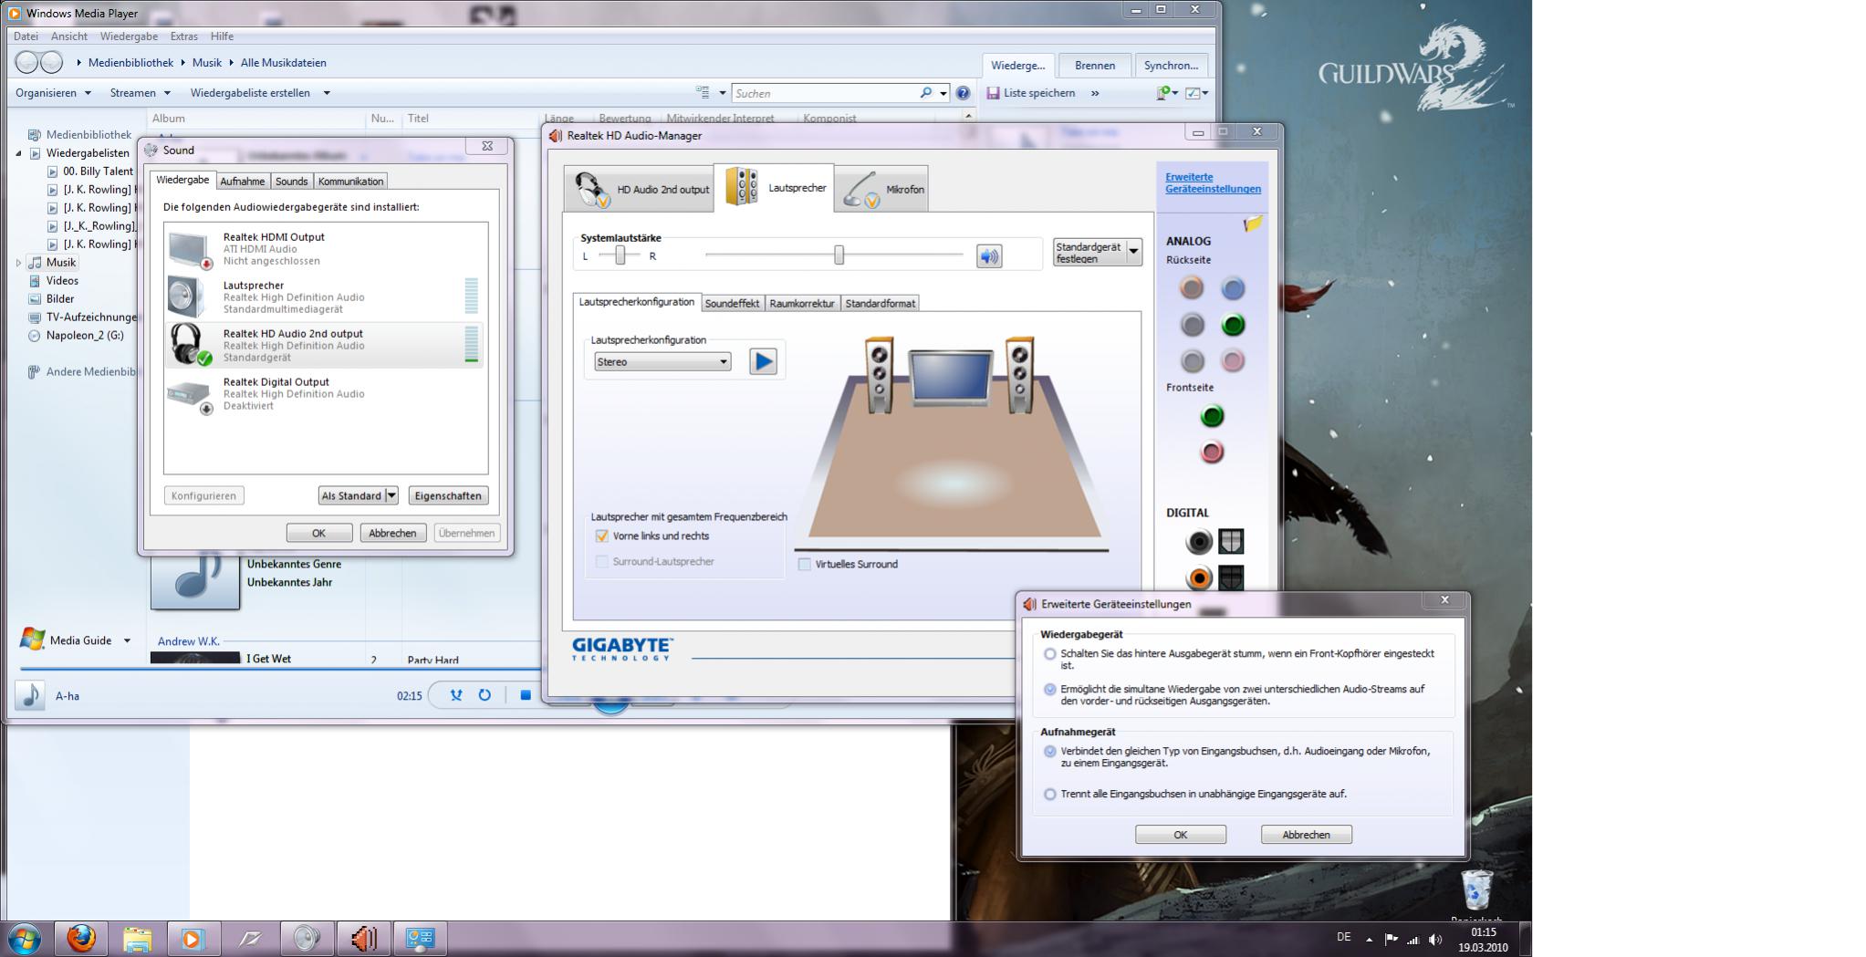Click Eigenschaften button in Sound dialog

coord(448,495)
